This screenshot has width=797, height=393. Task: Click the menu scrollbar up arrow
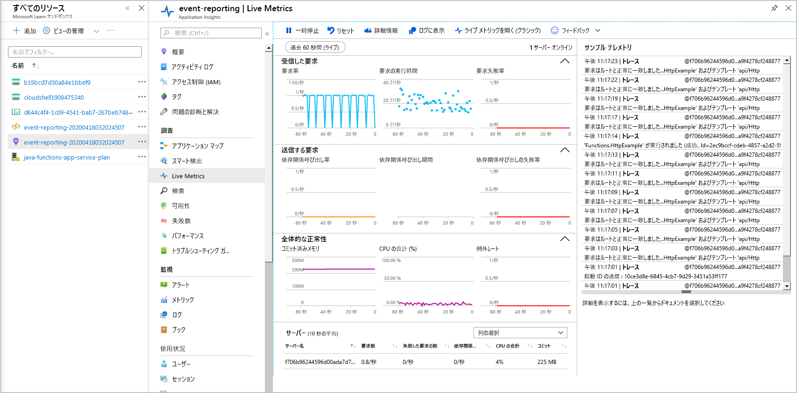point(269,48)
